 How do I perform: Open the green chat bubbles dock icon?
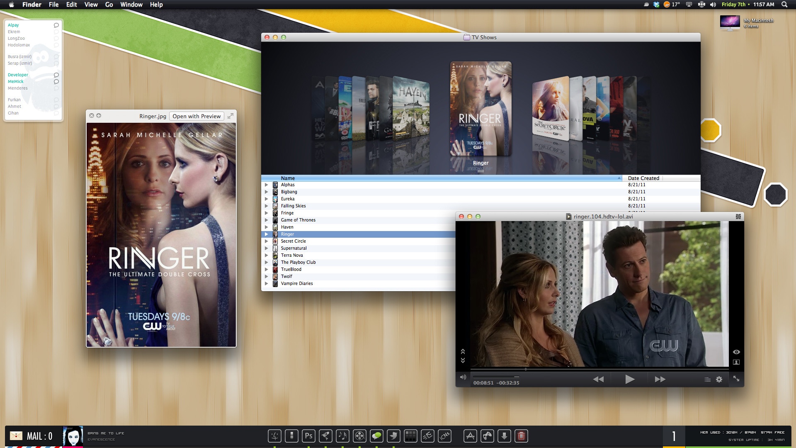point(376,436)
